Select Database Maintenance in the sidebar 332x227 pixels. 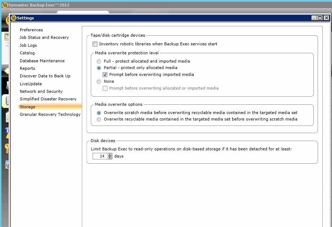(42, 61)
